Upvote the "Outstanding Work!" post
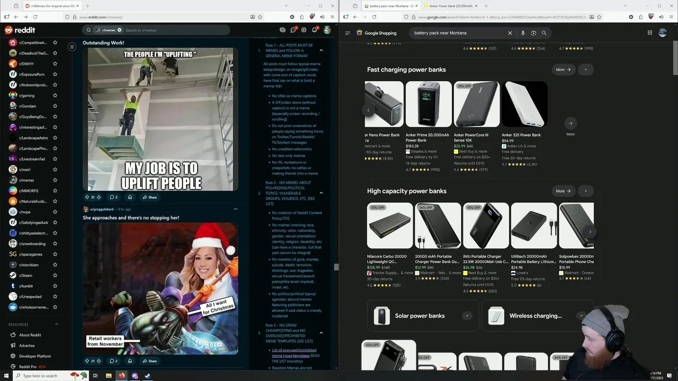 click(x=87, y=197)
